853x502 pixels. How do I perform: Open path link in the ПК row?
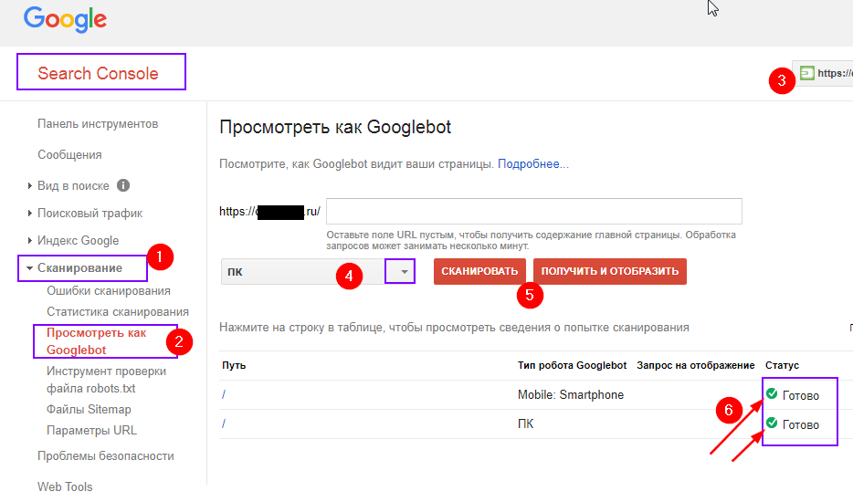pyautogui.click(x=224, y=424)
